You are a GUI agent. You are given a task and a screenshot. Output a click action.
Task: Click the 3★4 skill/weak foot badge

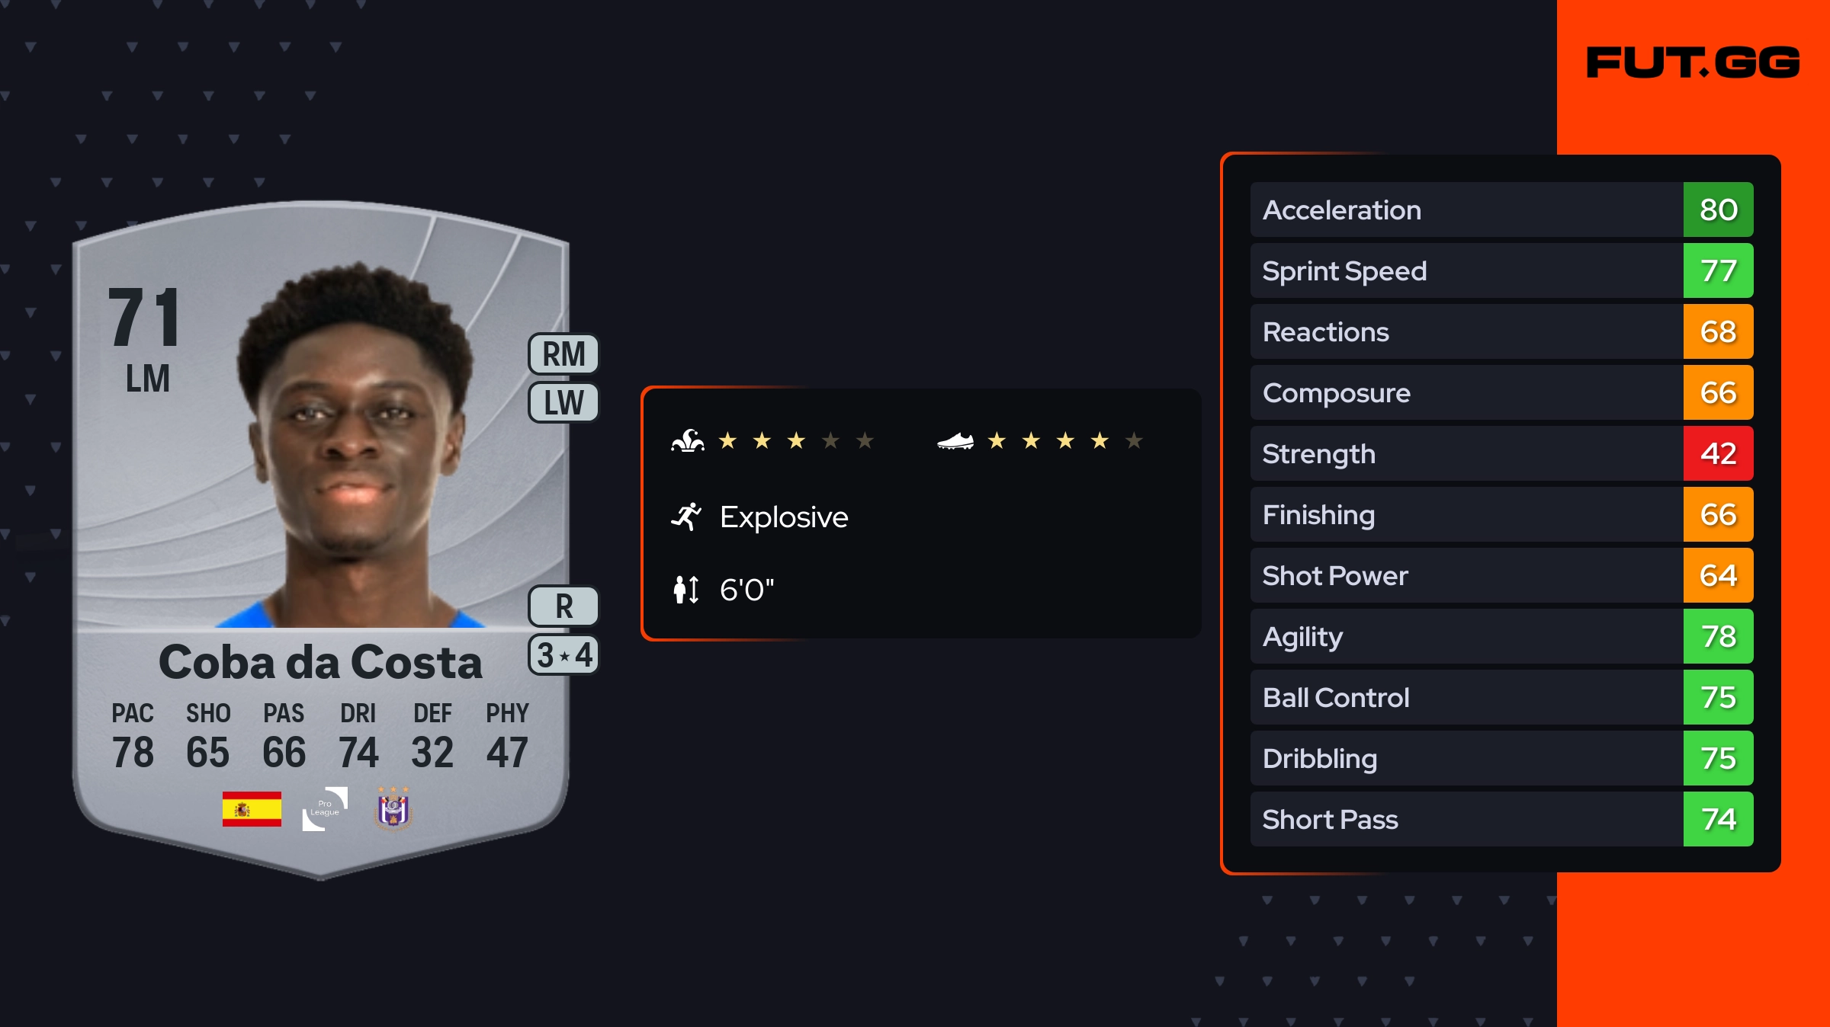tap(563, 655)
